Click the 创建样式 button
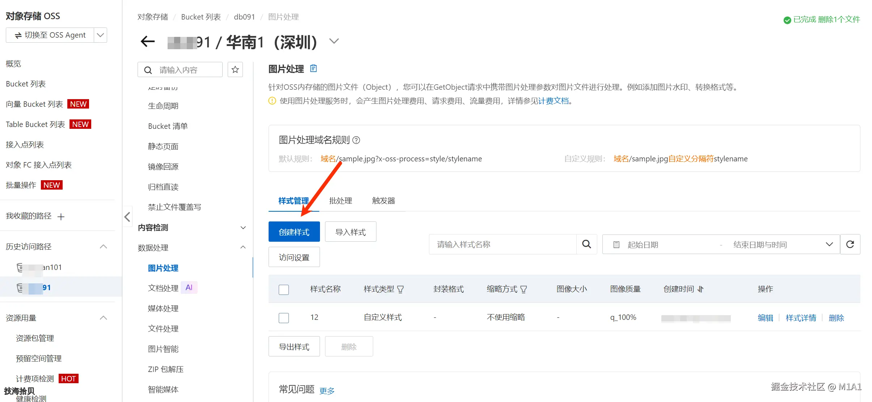The width and height of the screenshot is (872, 402). [x=294, y=232]
